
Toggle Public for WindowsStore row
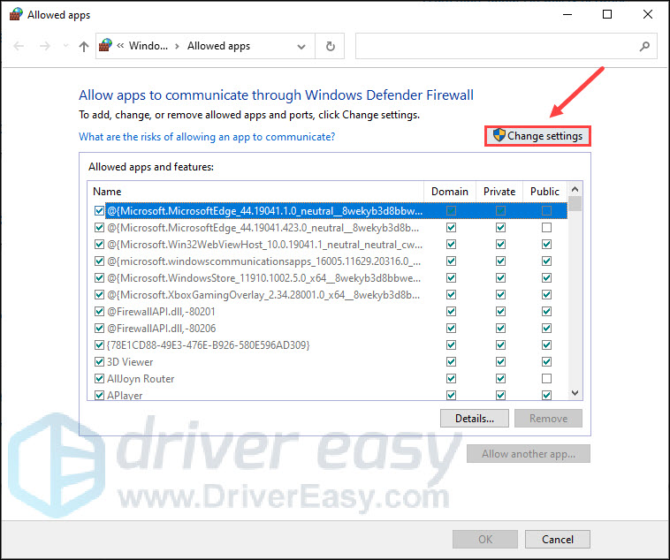pyautogui.click(x=546, y=278)
